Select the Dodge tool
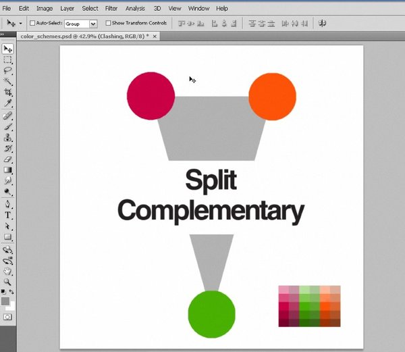The image size is (405, 352). (7, 191)
